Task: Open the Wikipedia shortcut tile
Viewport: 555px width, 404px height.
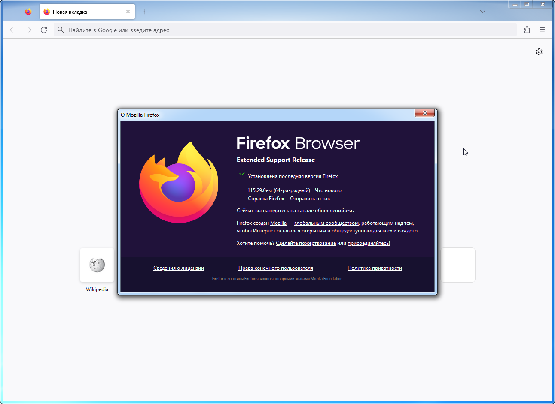Action: click(x=97, y=265)
